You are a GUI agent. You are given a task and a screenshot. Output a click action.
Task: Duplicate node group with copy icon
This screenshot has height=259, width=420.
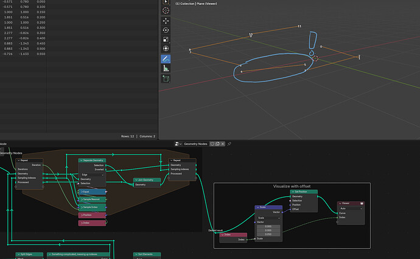(217, 144)
